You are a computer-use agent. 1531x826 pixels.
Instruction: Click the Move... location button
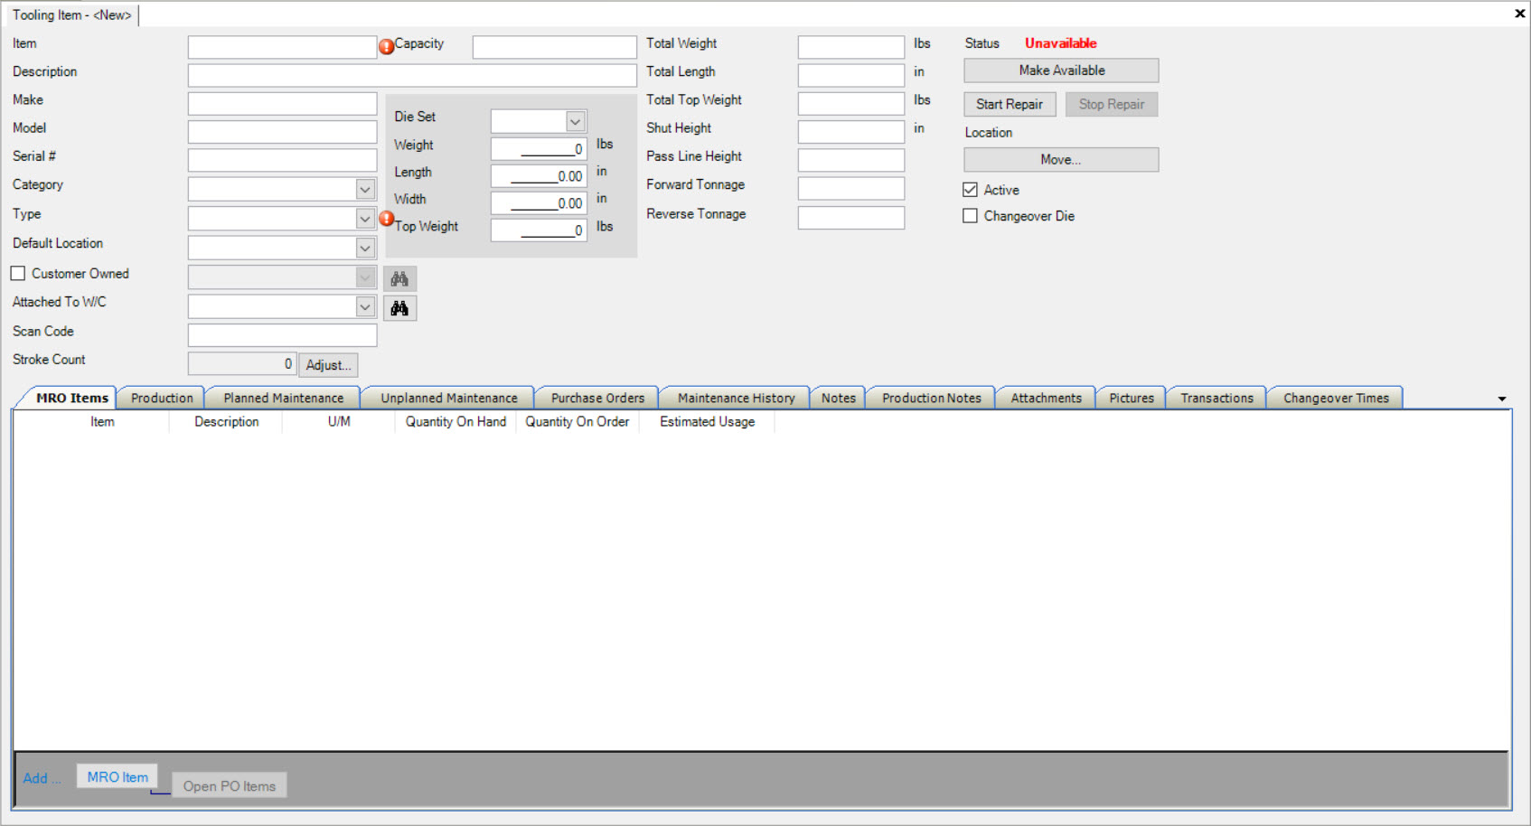coord(1062,160)
